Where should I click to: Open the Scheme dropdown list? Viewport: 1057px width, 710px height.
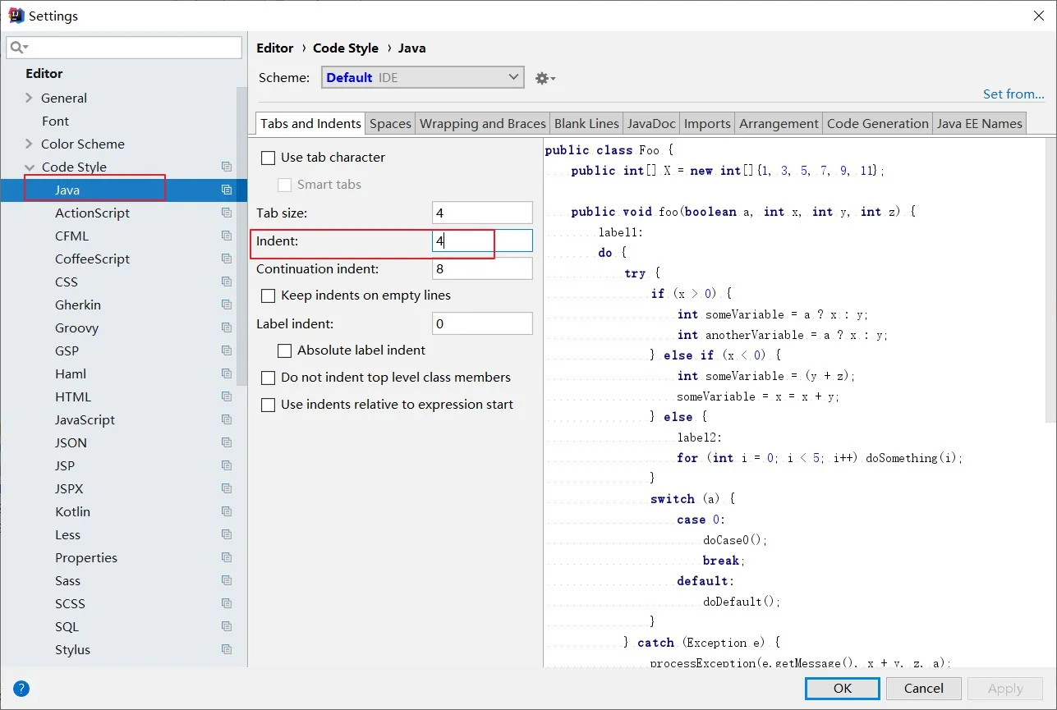click(422, 77)
